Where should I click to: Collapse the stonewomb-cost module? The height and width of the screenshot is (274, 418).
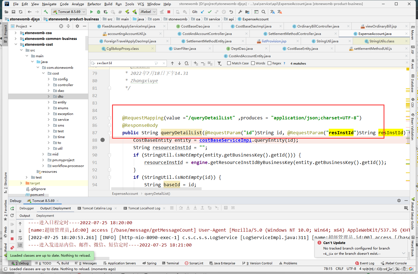(x=16, y=44)
